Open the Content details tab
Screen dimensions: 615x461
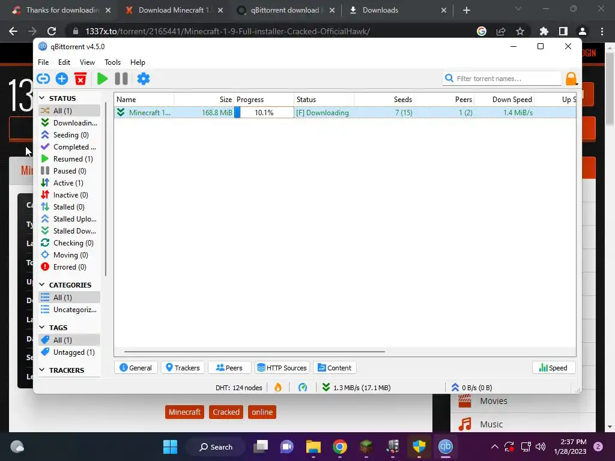tap(335, 368)
